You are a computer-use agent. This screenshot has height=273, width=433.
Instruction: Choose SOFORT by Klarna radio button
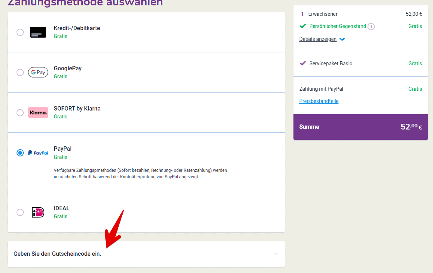click(x=20, y=113)
